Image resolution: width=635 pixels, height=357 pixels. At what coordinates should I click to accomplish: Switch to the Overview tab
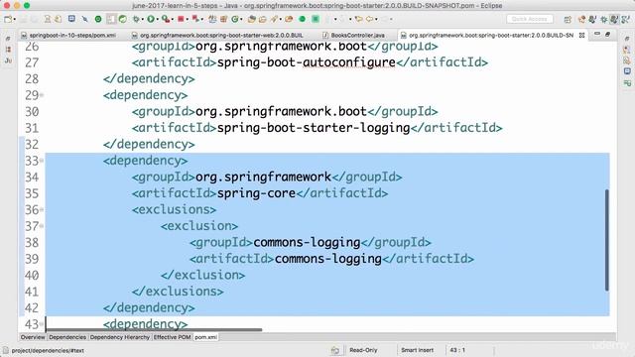(33, 337)
